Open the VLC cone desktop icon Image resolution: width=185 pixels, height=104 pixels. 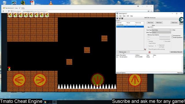[51, 3]
